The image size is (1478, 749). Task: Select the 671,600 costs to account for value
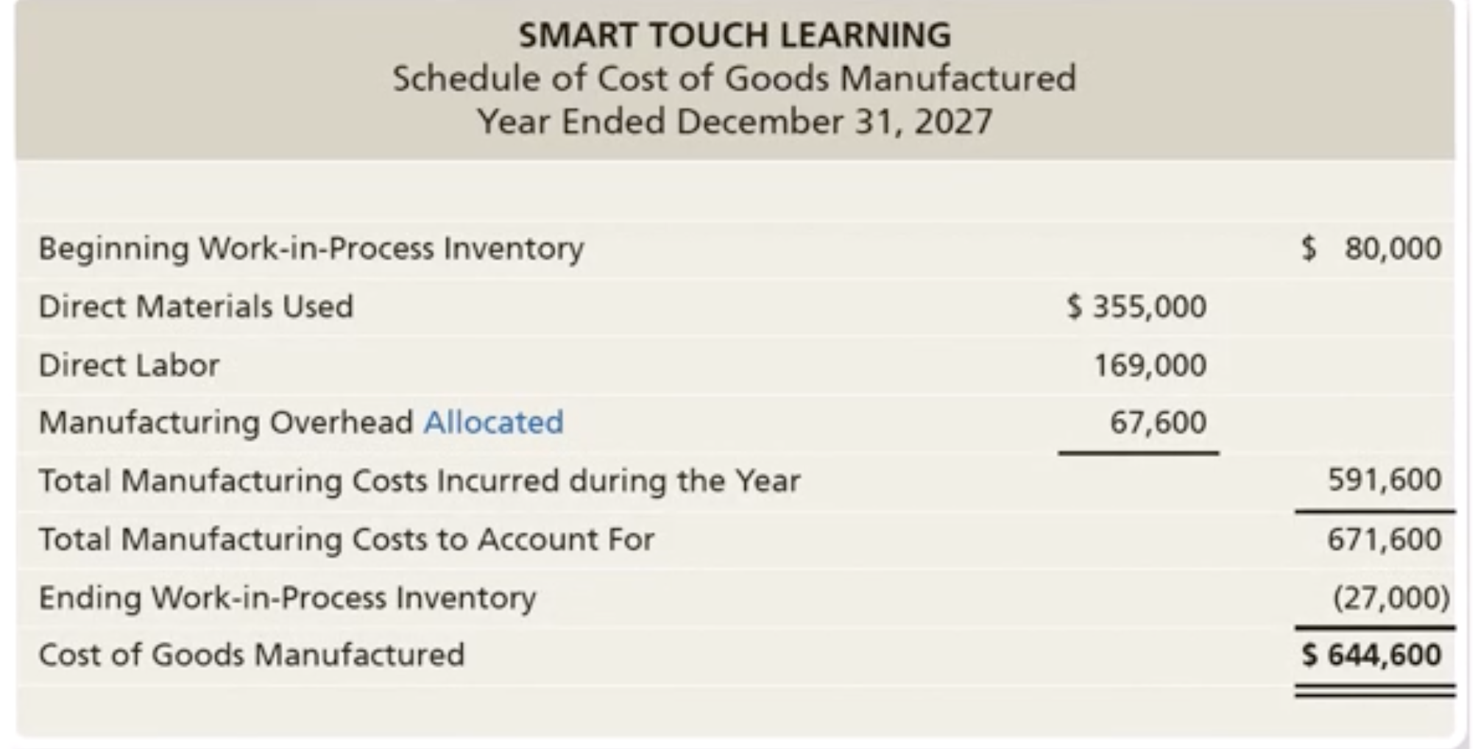1384,539
